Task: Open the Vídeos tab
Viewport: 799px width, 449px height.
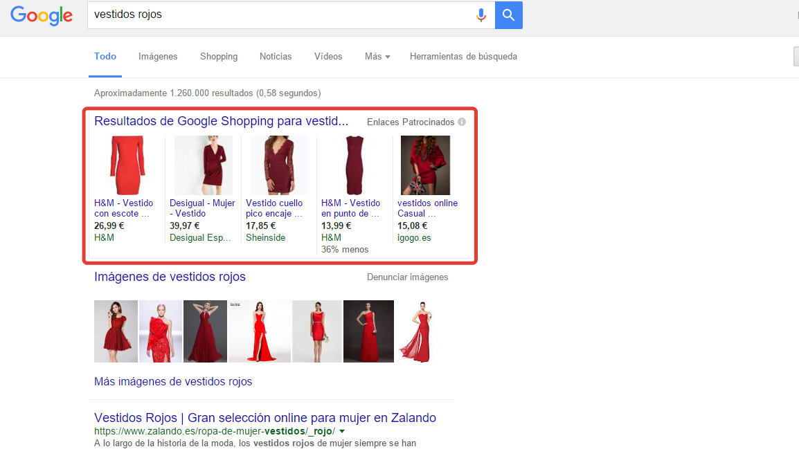Action: coord(328,57)
